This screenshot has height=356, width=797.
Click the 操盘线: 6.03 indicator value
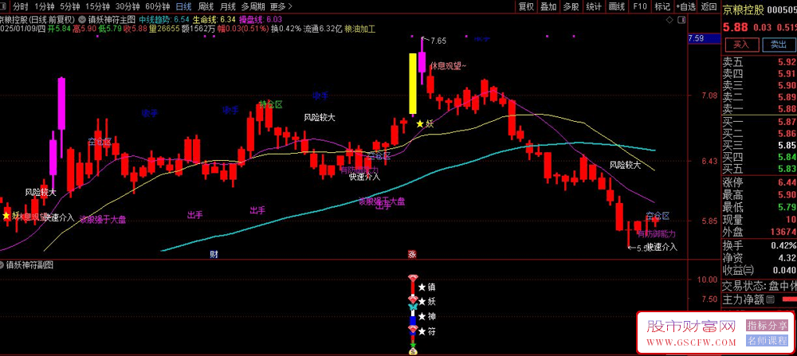pos(261,19)
